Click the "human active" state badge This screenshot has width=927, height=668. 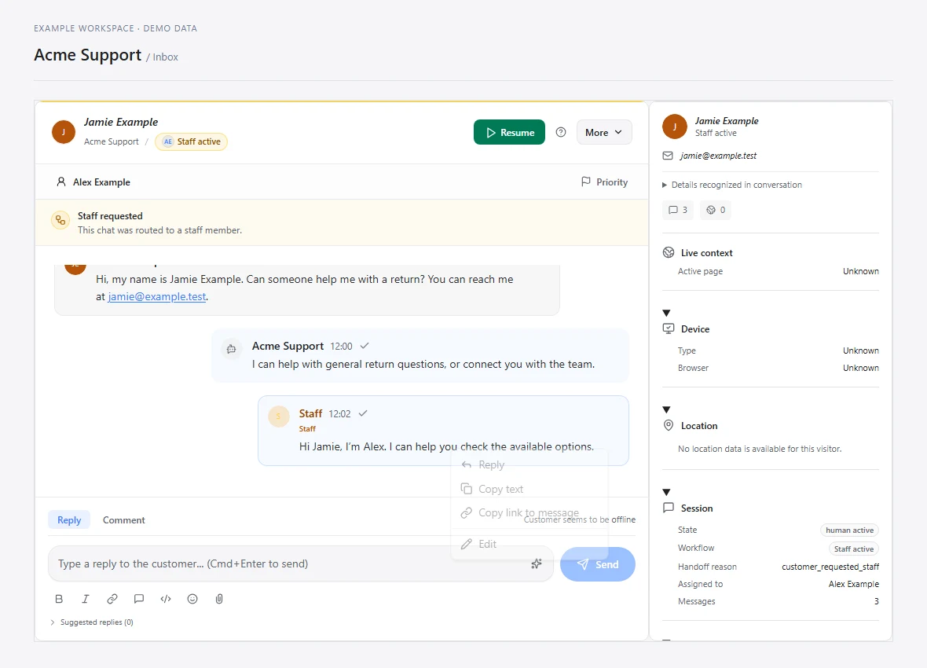(849, 530)
